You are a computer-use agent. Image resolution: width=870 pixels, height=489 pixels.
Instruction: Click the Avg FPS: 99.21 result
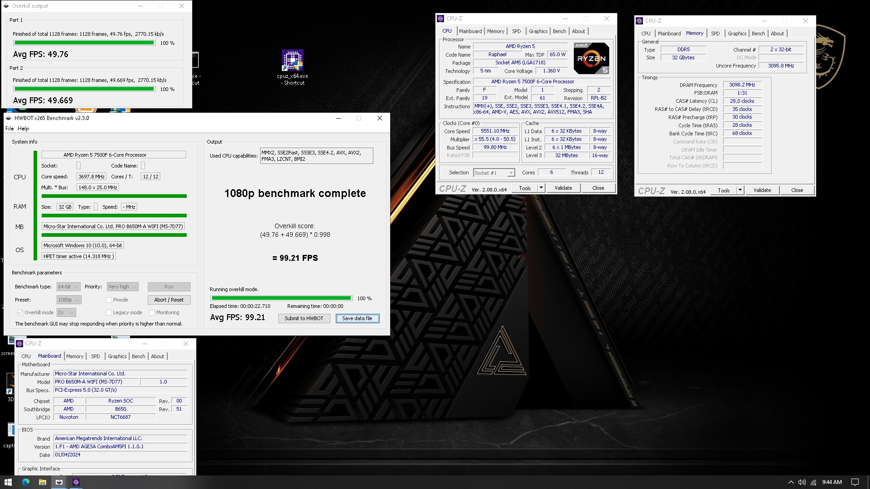[237, 317]
